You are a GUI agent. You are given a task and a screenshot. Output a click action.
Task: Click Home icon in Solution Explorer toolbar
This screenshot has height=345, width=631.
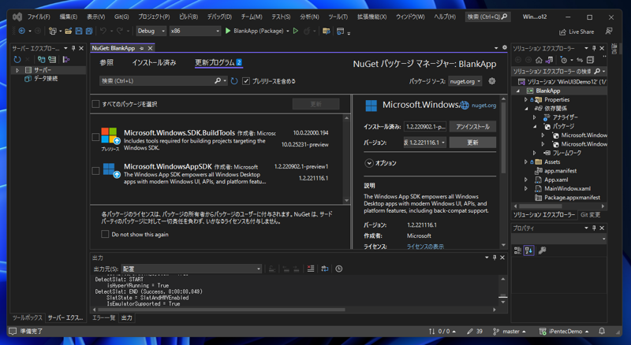[x=539, y=60]
